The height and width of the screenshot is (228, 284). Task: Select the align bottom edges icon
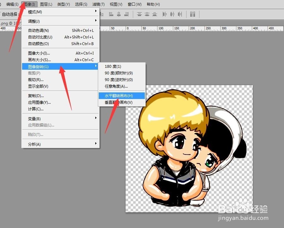154,14
